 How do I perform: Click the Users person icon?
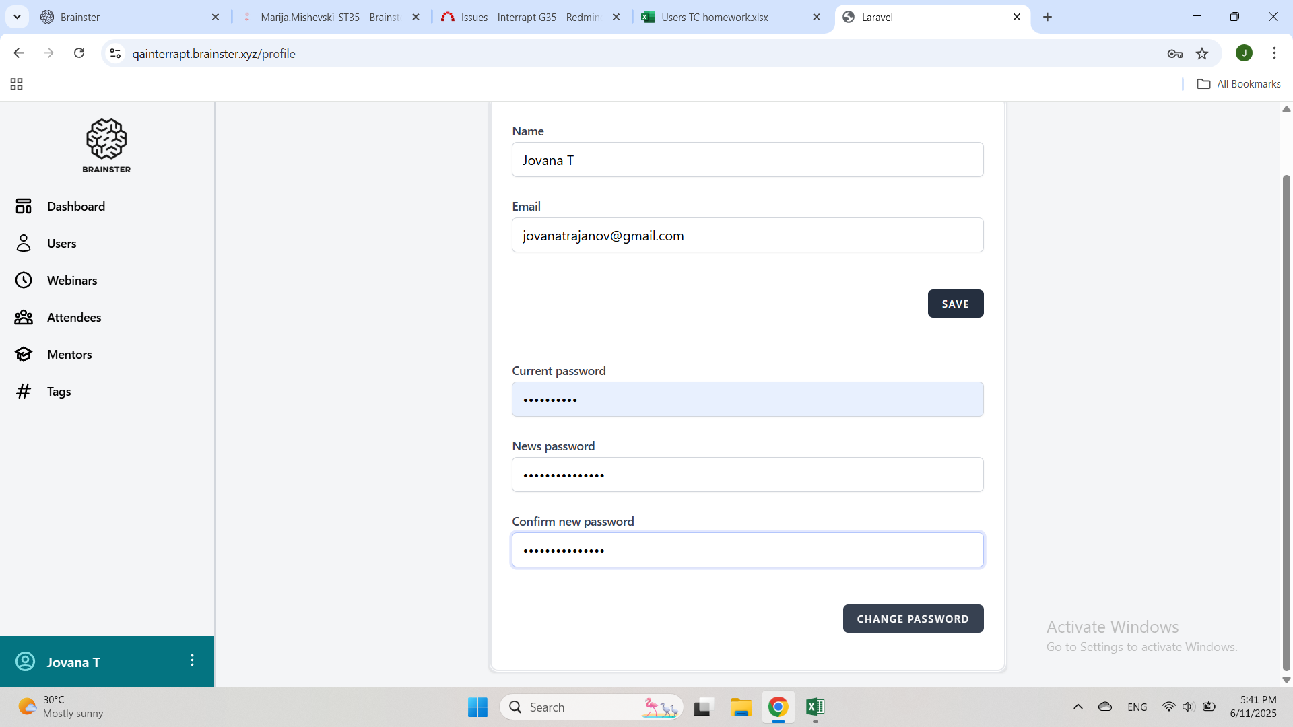tap(24, 243)
